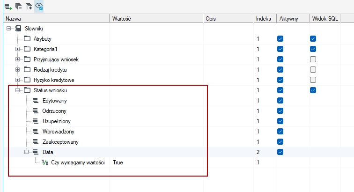Uncheck Widok SQL for Kategoria1
This screenshot has height=192, width=354.
[313, 49]
